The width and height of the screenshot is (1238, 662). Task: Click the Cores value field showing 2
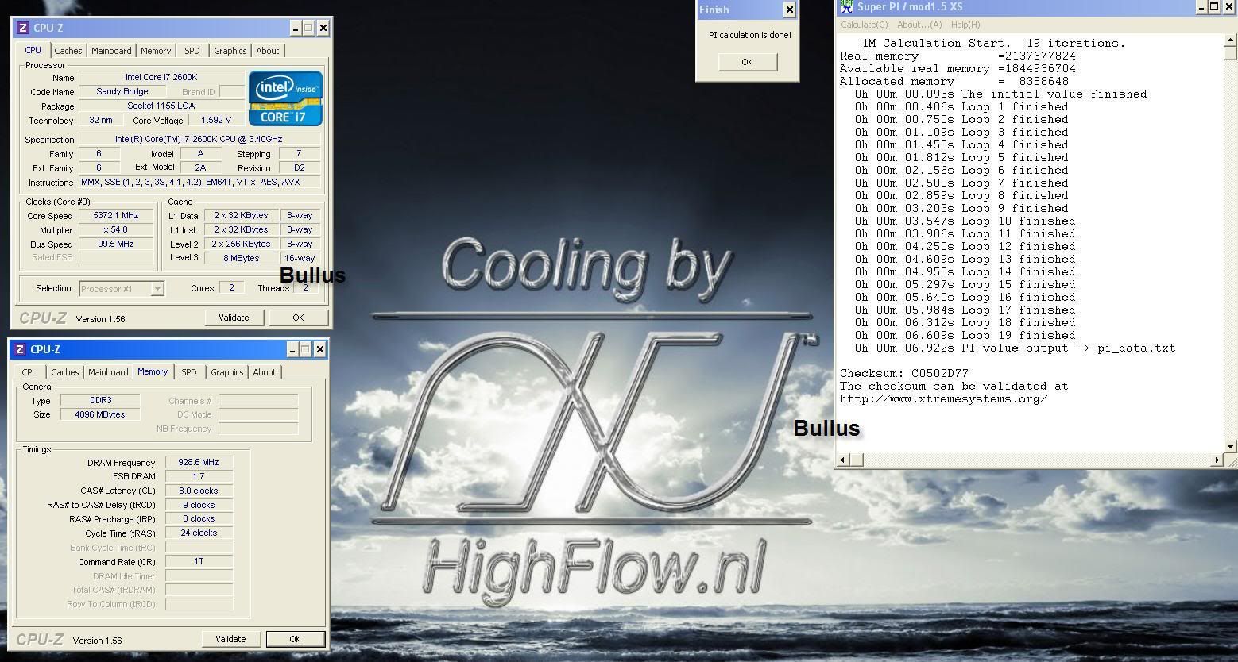tap(232, 288)
